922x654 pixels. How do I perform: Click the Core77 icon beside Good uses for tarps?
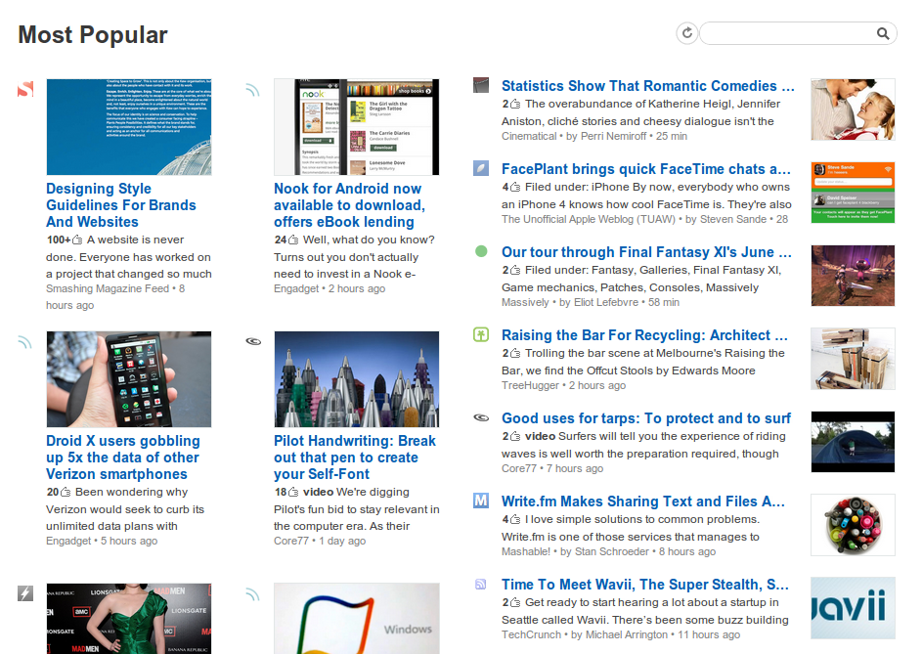(481, 417)
